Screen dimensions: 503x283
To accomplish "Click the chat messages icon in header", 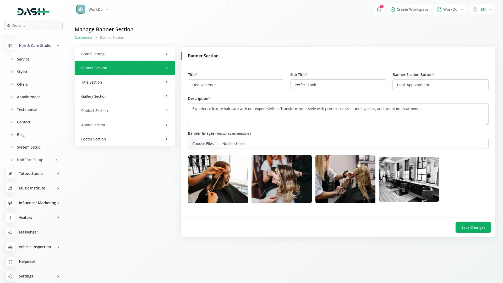I will click(x=379, y=9).
